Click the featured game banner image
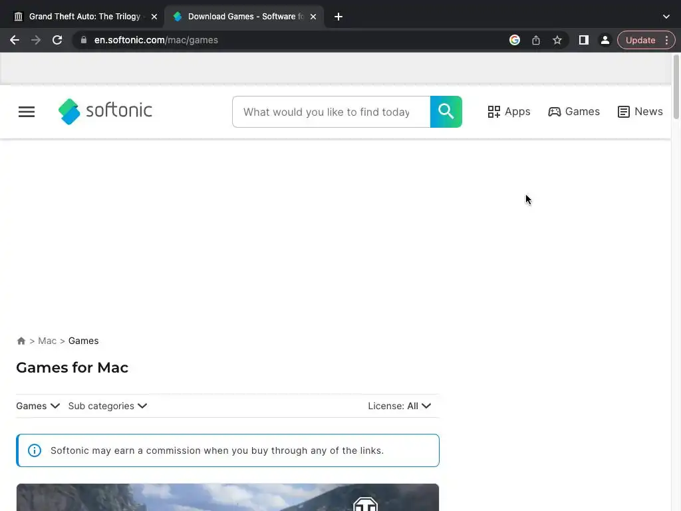 coord(227,497)
